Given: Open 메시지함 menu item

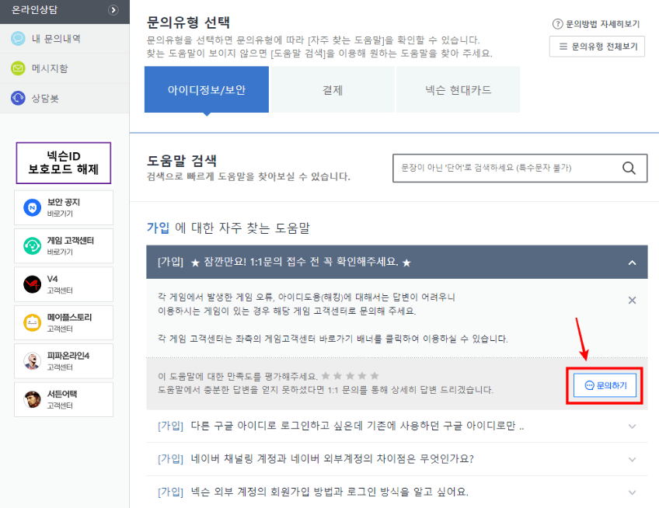Looking at the screenshot, I should coord(65,68).
